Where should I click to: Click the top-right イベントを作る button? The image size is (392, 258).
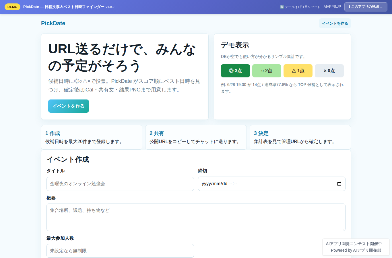tap(335, 24)
